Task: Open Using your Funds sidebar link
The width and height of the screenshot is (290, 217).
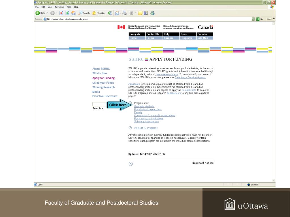Action: 103,83
